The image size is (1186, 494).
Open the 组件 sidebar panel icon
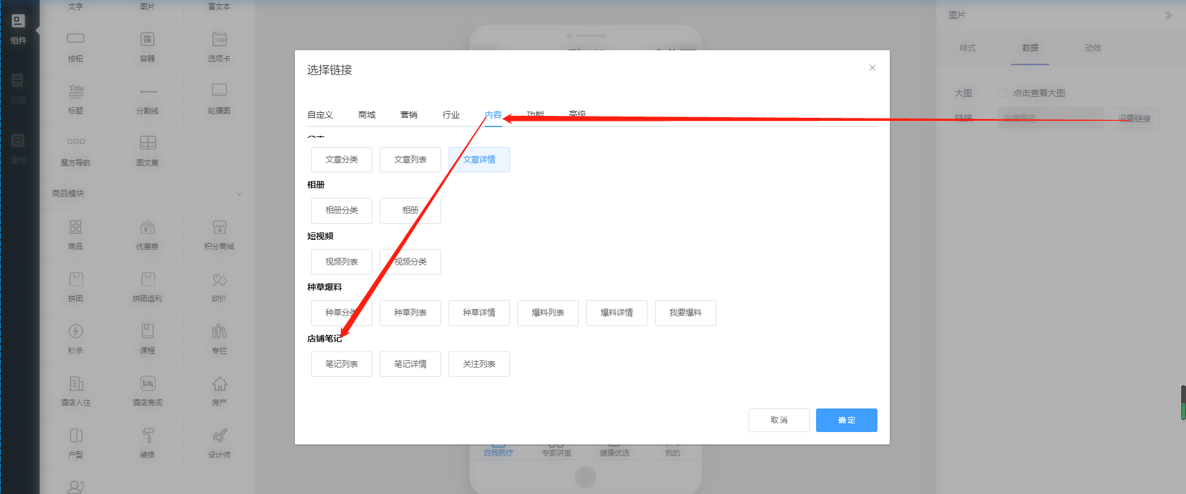click(x=19, y=22)
